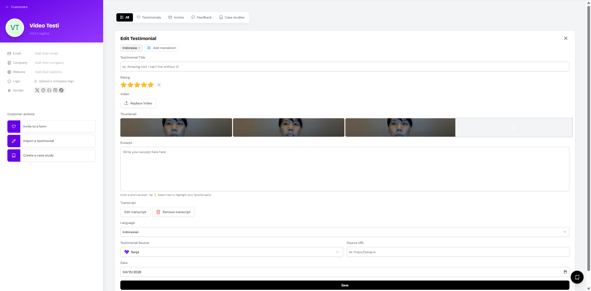
Task: Clear the star rating with the X icon
Action: [x=159, y=85]
